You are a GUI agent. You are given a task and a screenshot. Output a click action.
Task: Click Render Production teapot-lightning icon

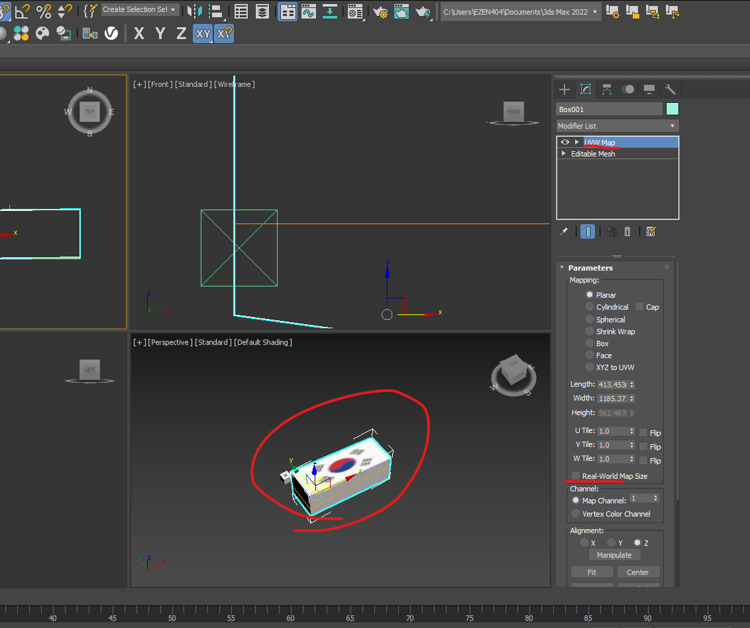coord(423,11)
